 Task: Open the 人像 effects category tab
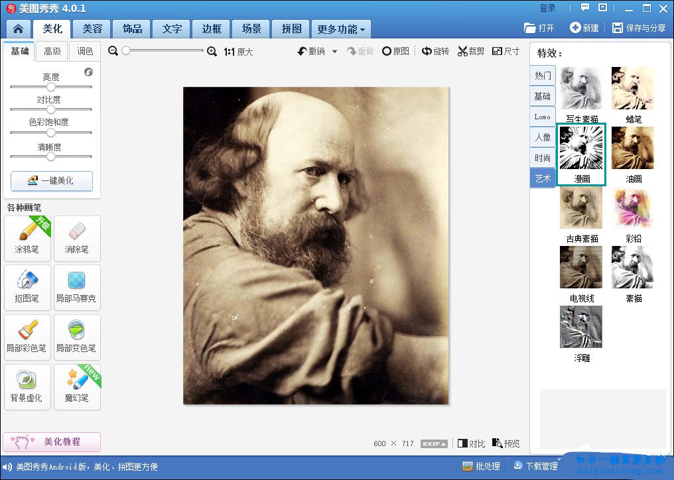(x=543, y=137)
